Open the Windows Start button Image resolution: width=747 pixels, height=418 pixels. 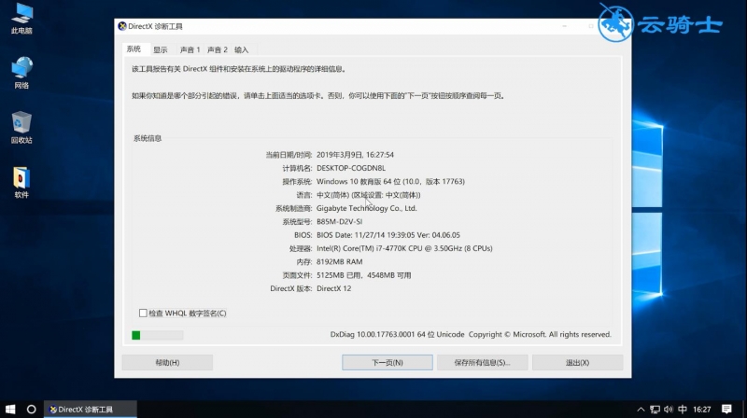[x=10, y=409]
